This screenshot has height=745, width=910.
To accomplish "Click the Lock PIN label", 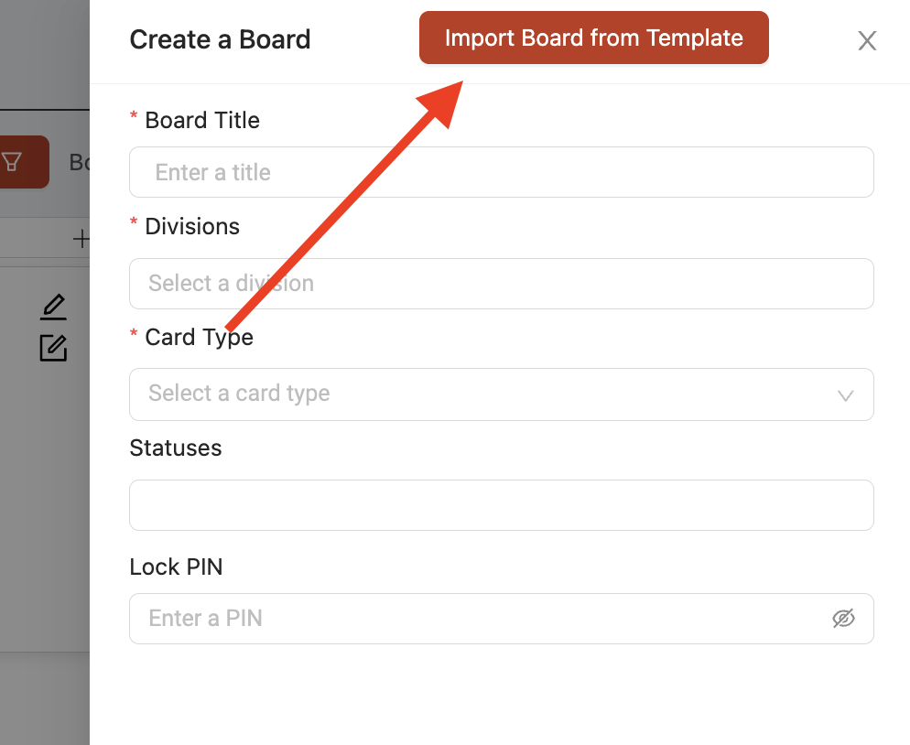I will click(176, 567).
